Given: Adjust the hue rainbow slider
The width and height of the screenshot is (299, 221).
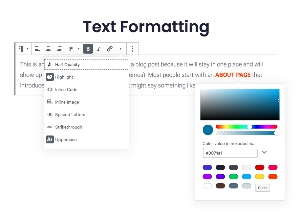Looking at the screenshot, I should tap(246, 127).
